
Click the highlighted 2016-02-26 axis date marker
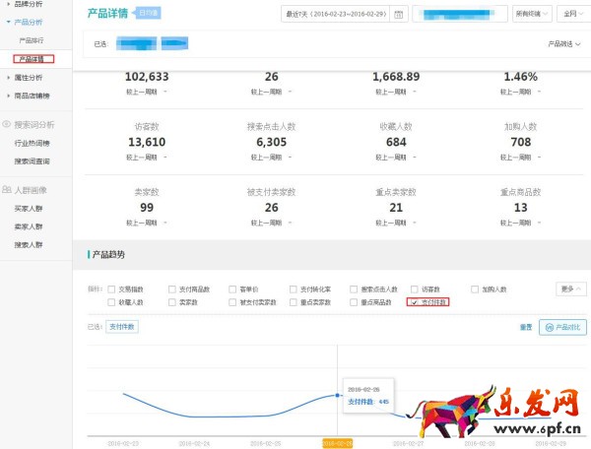click(x=338, y=443)
